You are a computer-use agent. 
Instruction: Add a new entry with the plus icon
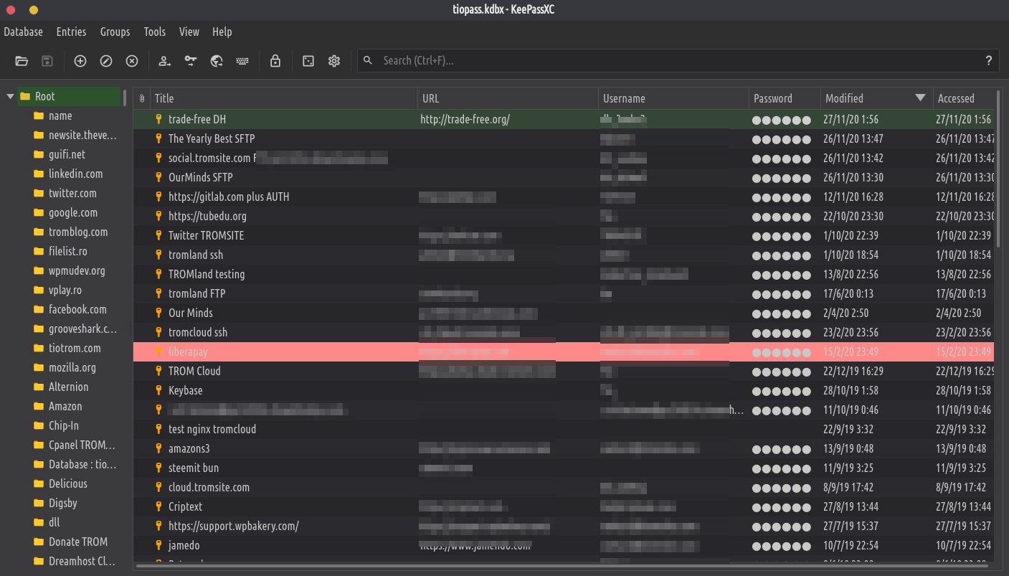pos(80,61)
